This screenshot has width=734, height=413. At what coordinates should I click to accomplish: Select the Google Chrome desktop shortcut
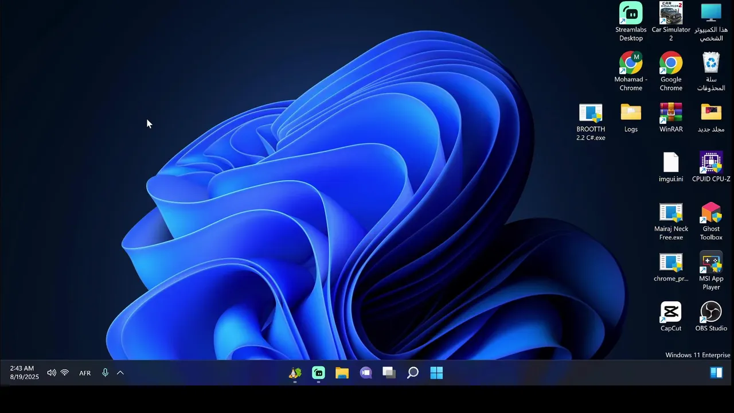click(671, 72)
